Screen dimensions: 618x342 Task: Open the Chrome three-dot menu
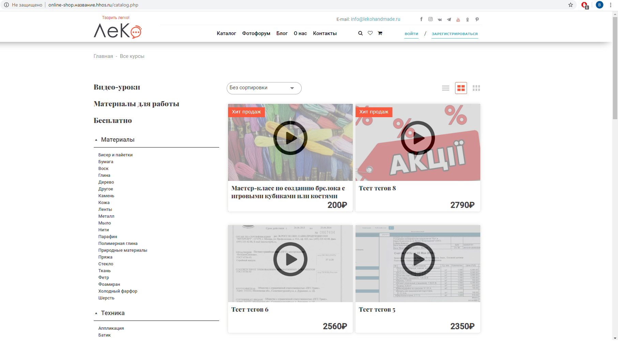pos(611,5)
